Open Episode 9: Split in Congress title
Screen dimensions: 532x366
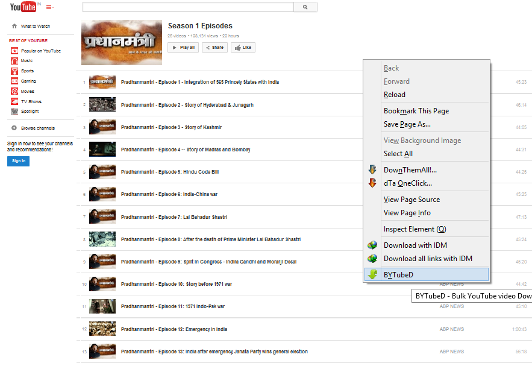coord(208,262)
